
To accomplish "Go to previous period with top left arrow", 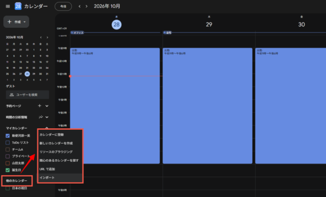I will 79,7.
